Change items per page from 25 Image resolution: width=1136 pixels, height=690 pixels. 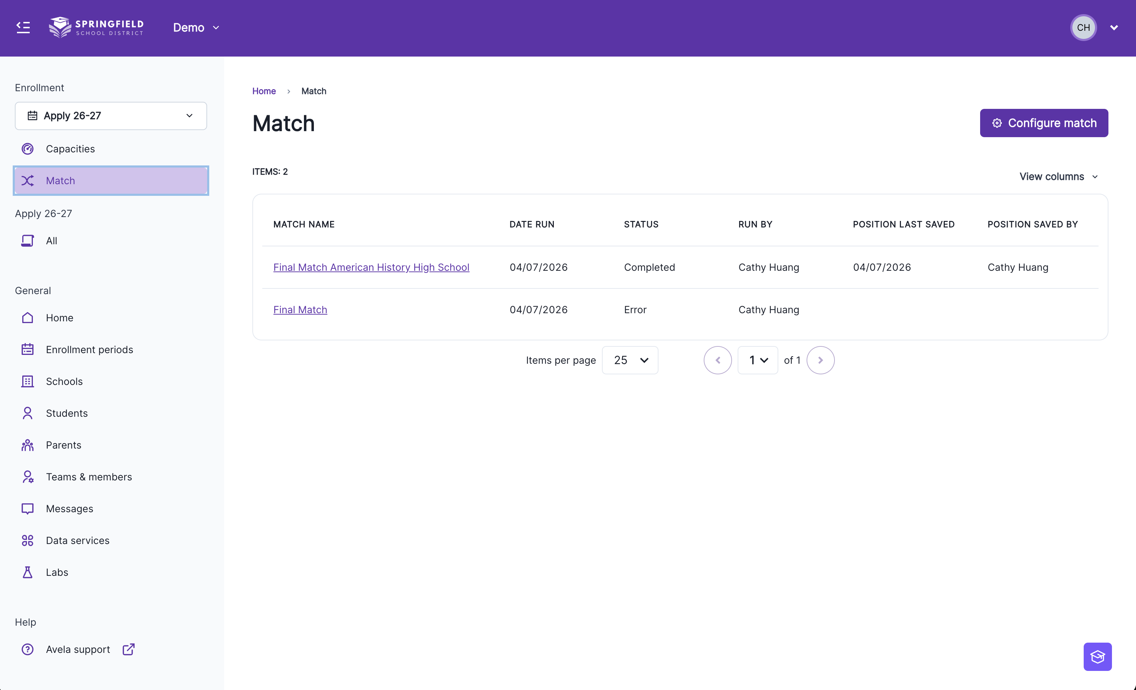tap(630, 360)
